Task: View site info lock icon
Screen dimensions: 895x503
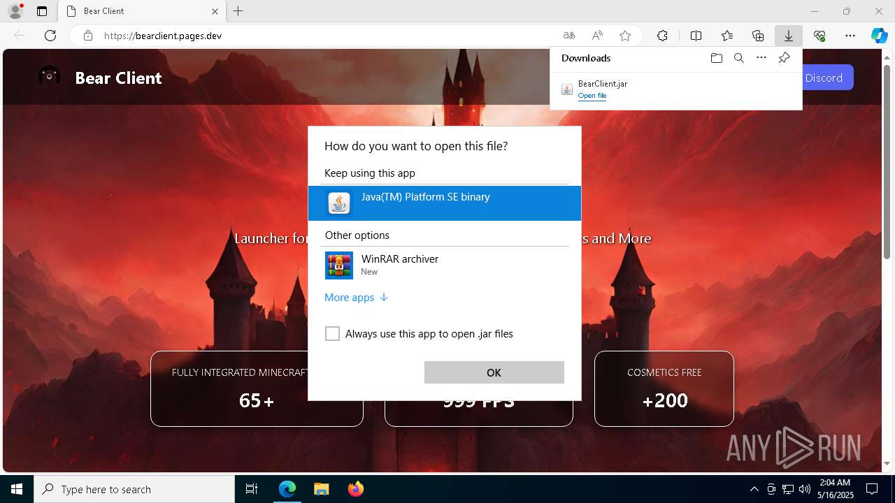Action: pyautogui.click(x=88, y=36)
